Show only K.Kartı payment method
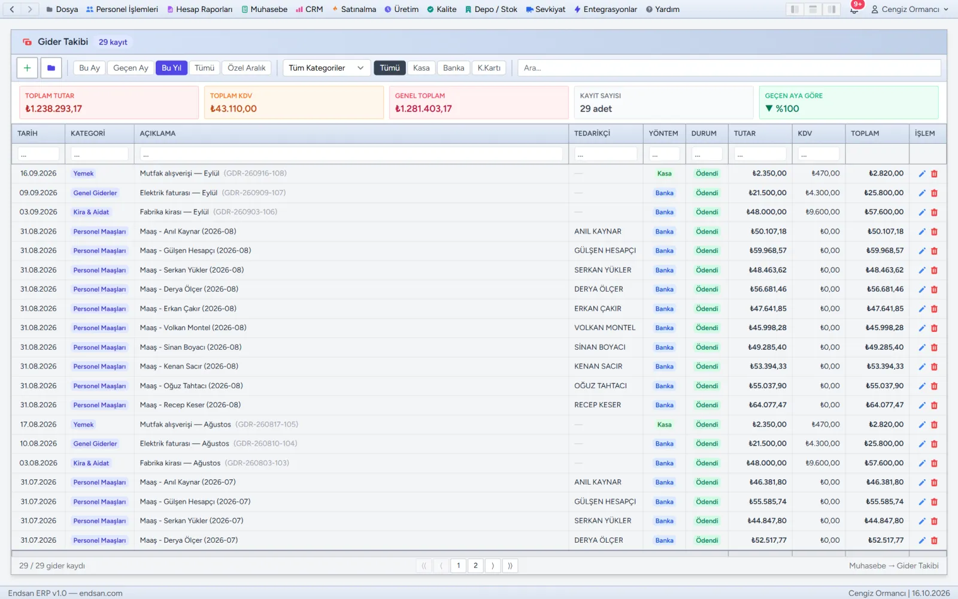 click(489, 68)
